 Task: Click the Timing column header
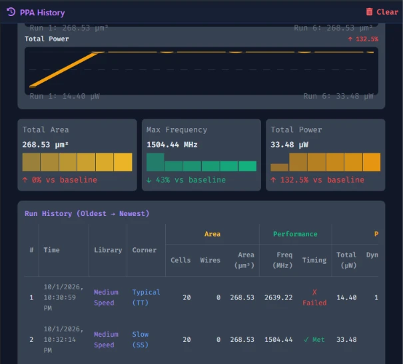tap(314, 260)
